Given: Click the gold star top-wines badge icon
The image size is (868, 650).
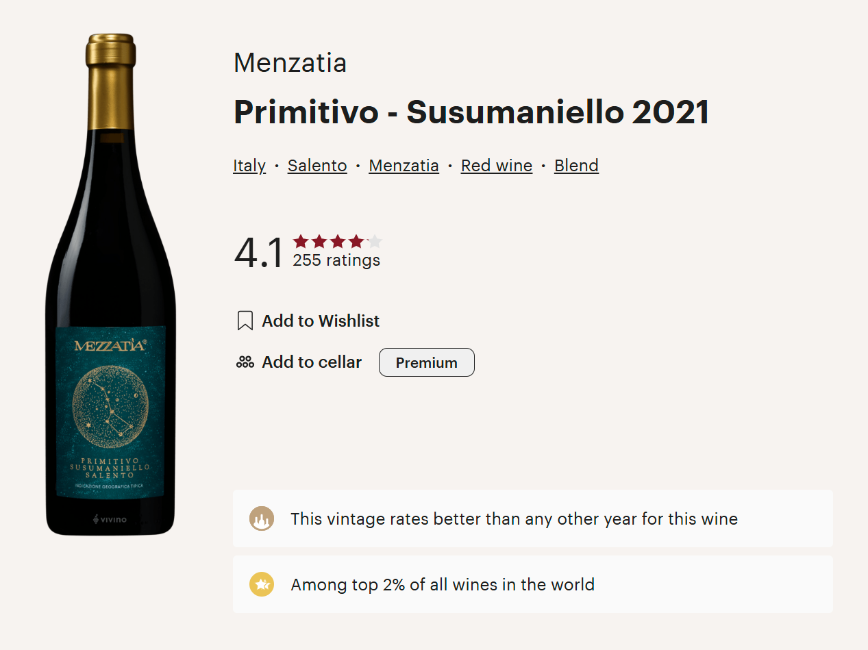Looking at the screenshot, I should [x=262, y=585].
